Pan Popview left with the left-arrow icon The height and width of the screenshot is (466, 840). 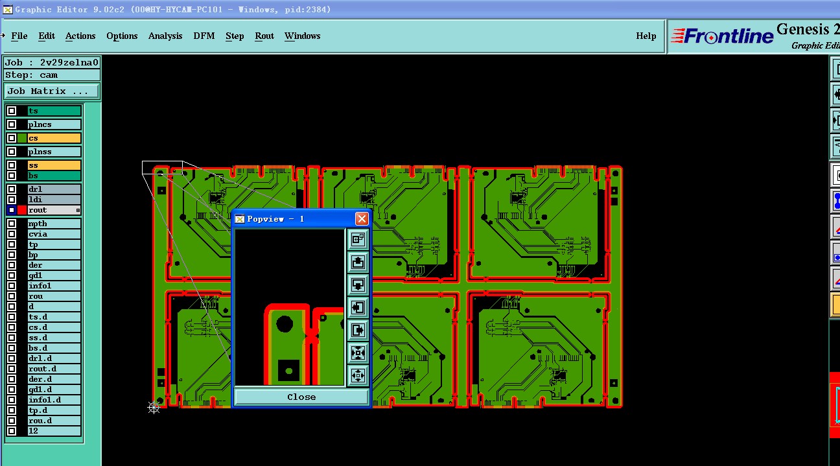point(358,307)
